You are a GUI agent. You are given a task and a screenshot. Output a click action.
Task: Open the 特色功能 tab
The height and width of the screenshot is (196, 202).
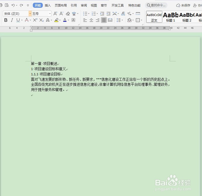[x=134, y=6]
